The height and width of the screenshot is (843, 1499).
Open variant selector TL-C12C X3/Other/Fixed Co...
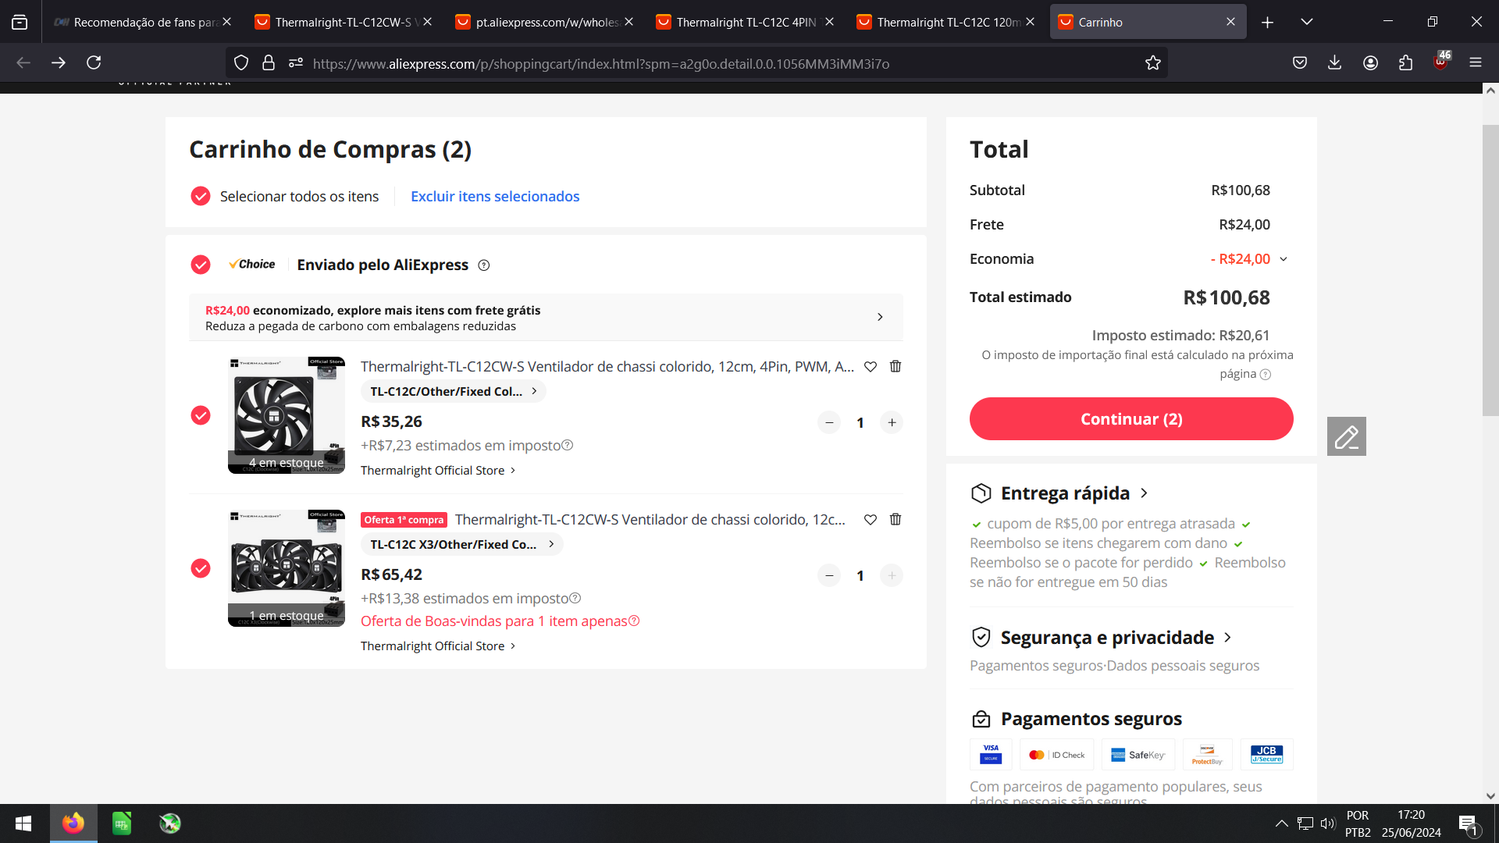pos(462,544)
